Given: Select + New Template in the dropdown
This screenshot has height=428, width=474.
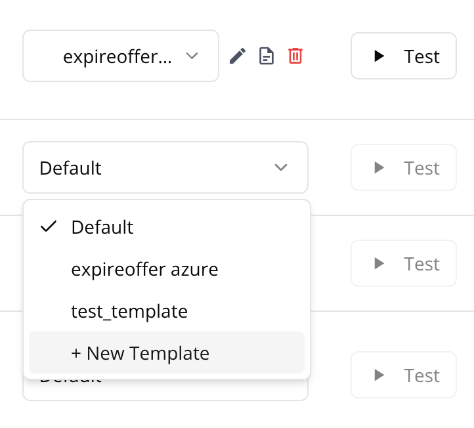Looking at the screenshot, I should [x=140, y=353].
